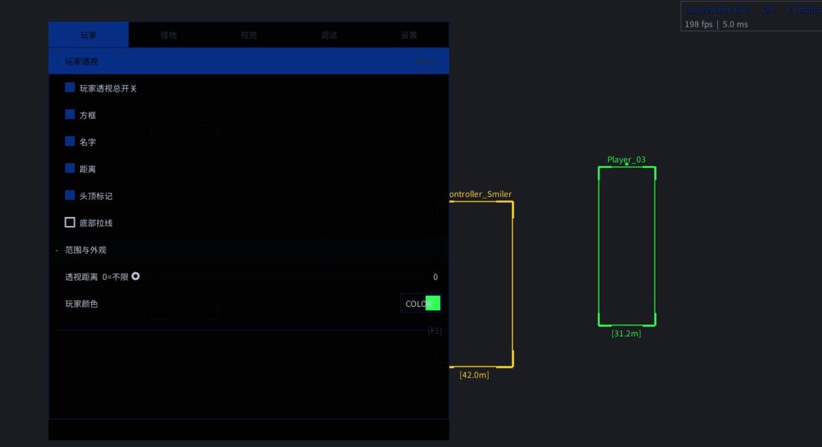The width and height of the screenshot is (822, 447).
Task: Toggle the 头顶标记 checkbox
Action: 70,195
